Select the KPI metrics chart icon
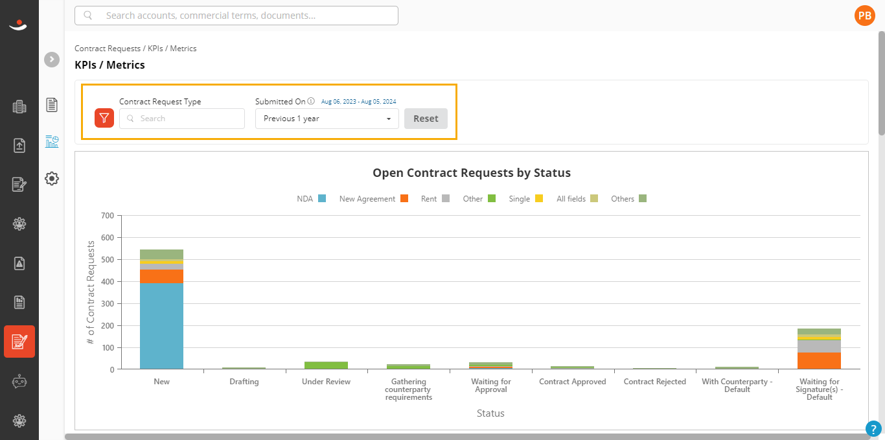Image resolution: width=885 pixels, height=440 pixels. point(52,141)
